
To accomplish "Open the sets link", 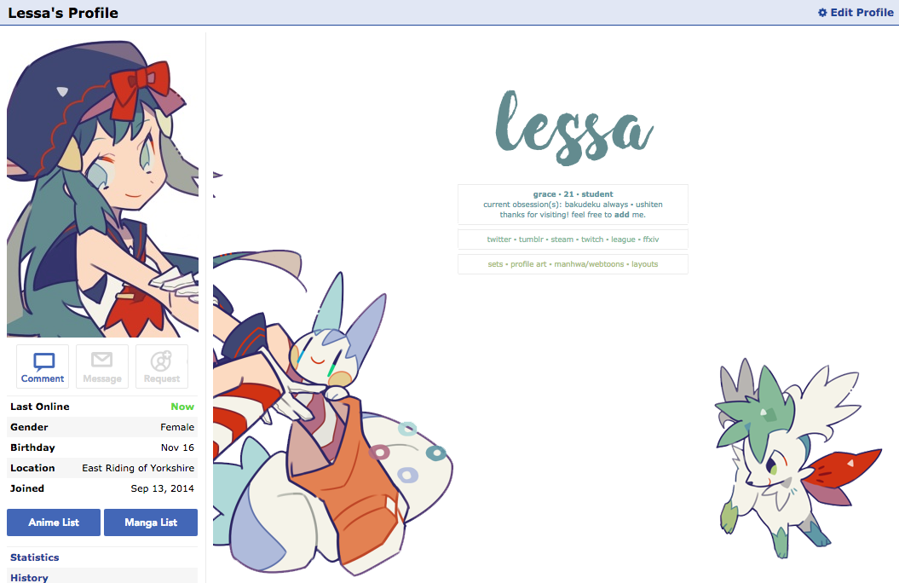I will [x=495, y=264].
